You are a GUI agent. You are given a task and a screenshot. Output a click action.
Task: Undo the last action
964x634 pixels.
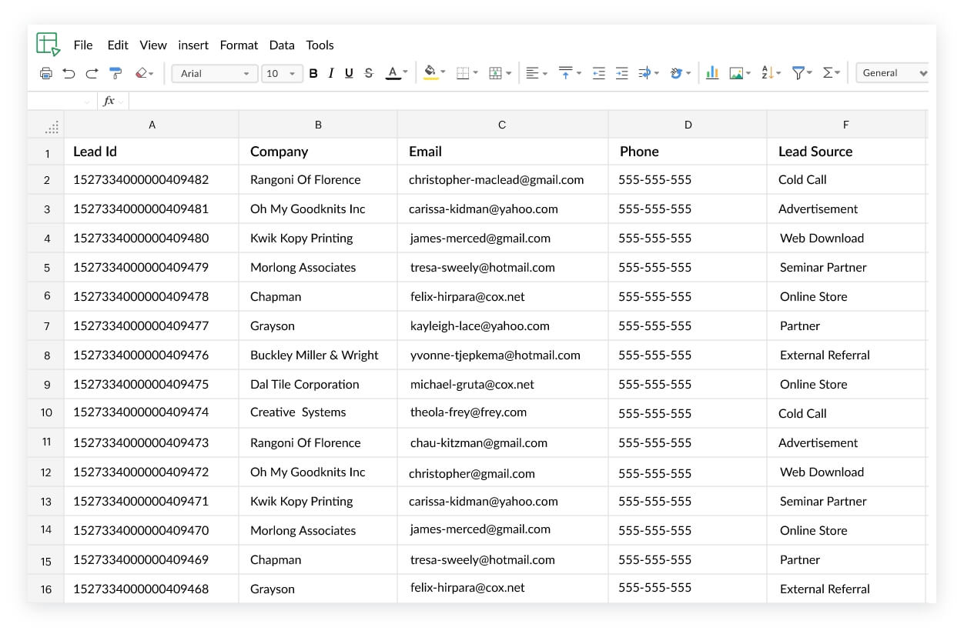(69, 74)
